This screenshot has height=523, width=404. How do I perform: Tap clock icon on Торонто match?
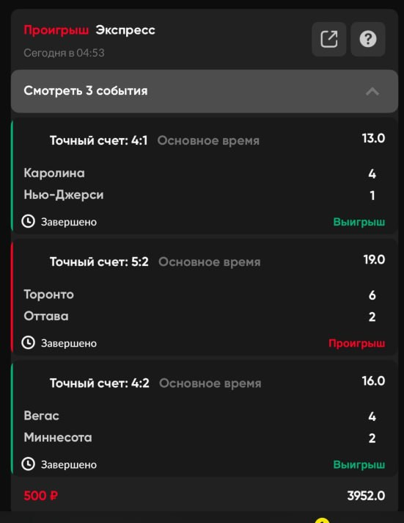pyautogui.click(x=29, y=343)
